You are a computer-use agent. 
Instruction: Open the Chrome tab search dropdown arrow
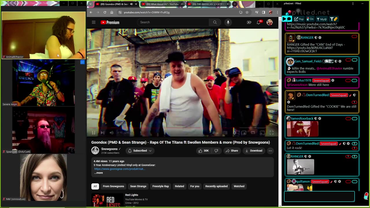click(x=91, y=4)
